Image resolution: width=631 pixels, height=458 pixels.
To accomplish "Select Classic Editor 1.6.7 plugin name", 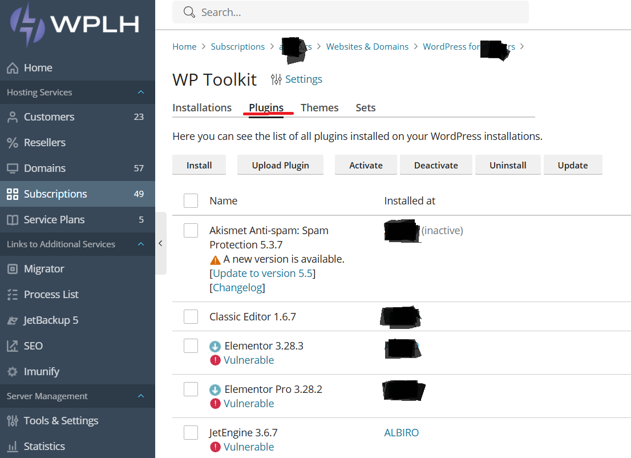I will tap(252, 317).
